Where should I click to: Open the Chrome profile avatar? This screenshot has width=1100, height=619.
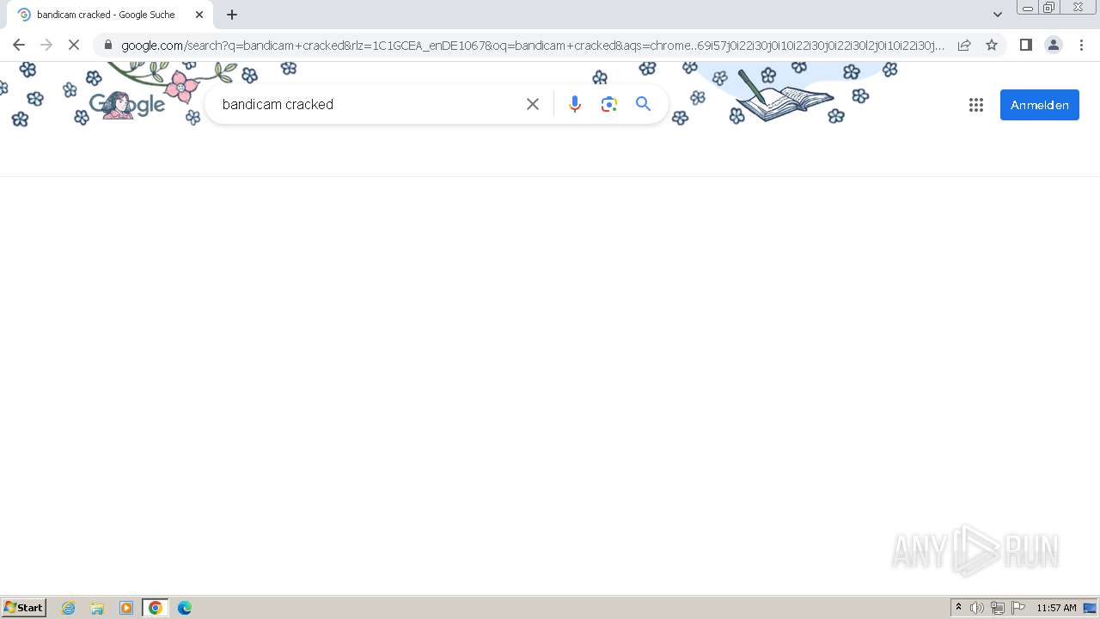[1054, 45]
